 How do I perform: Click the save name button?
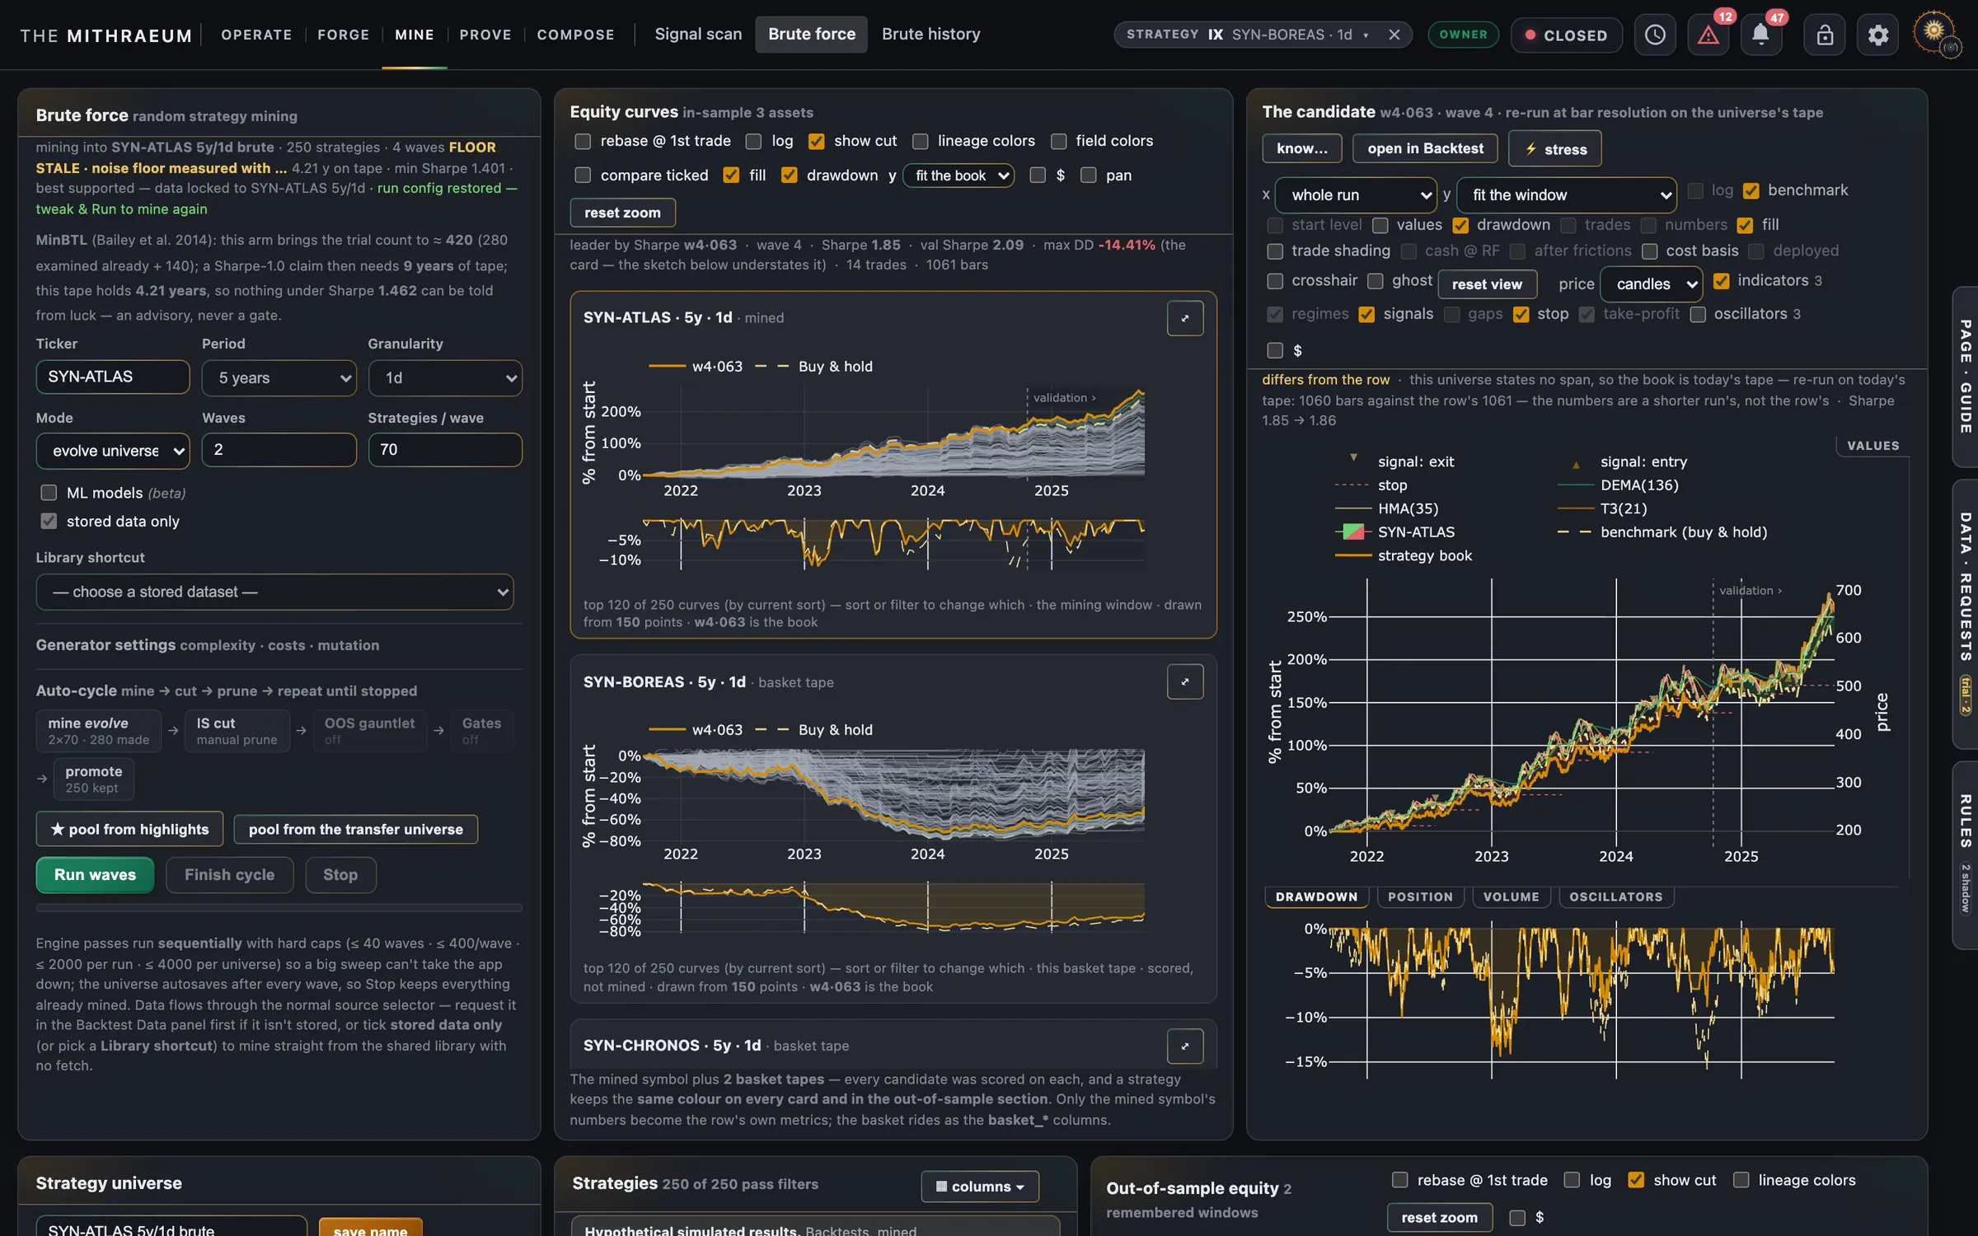(370, 1229)
